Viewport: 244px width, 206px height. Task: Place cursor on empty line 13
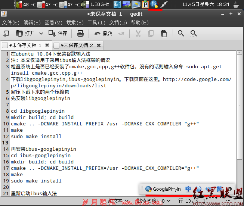(123, 143)
